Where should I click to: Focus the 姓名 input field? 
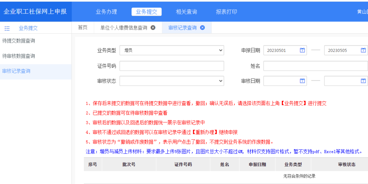point(316,66)
